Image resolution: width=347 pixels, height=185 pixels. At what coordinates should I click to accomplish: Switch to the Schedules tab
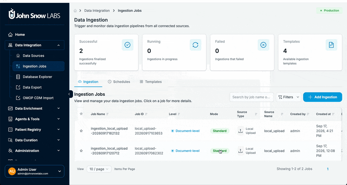(119, 82)
